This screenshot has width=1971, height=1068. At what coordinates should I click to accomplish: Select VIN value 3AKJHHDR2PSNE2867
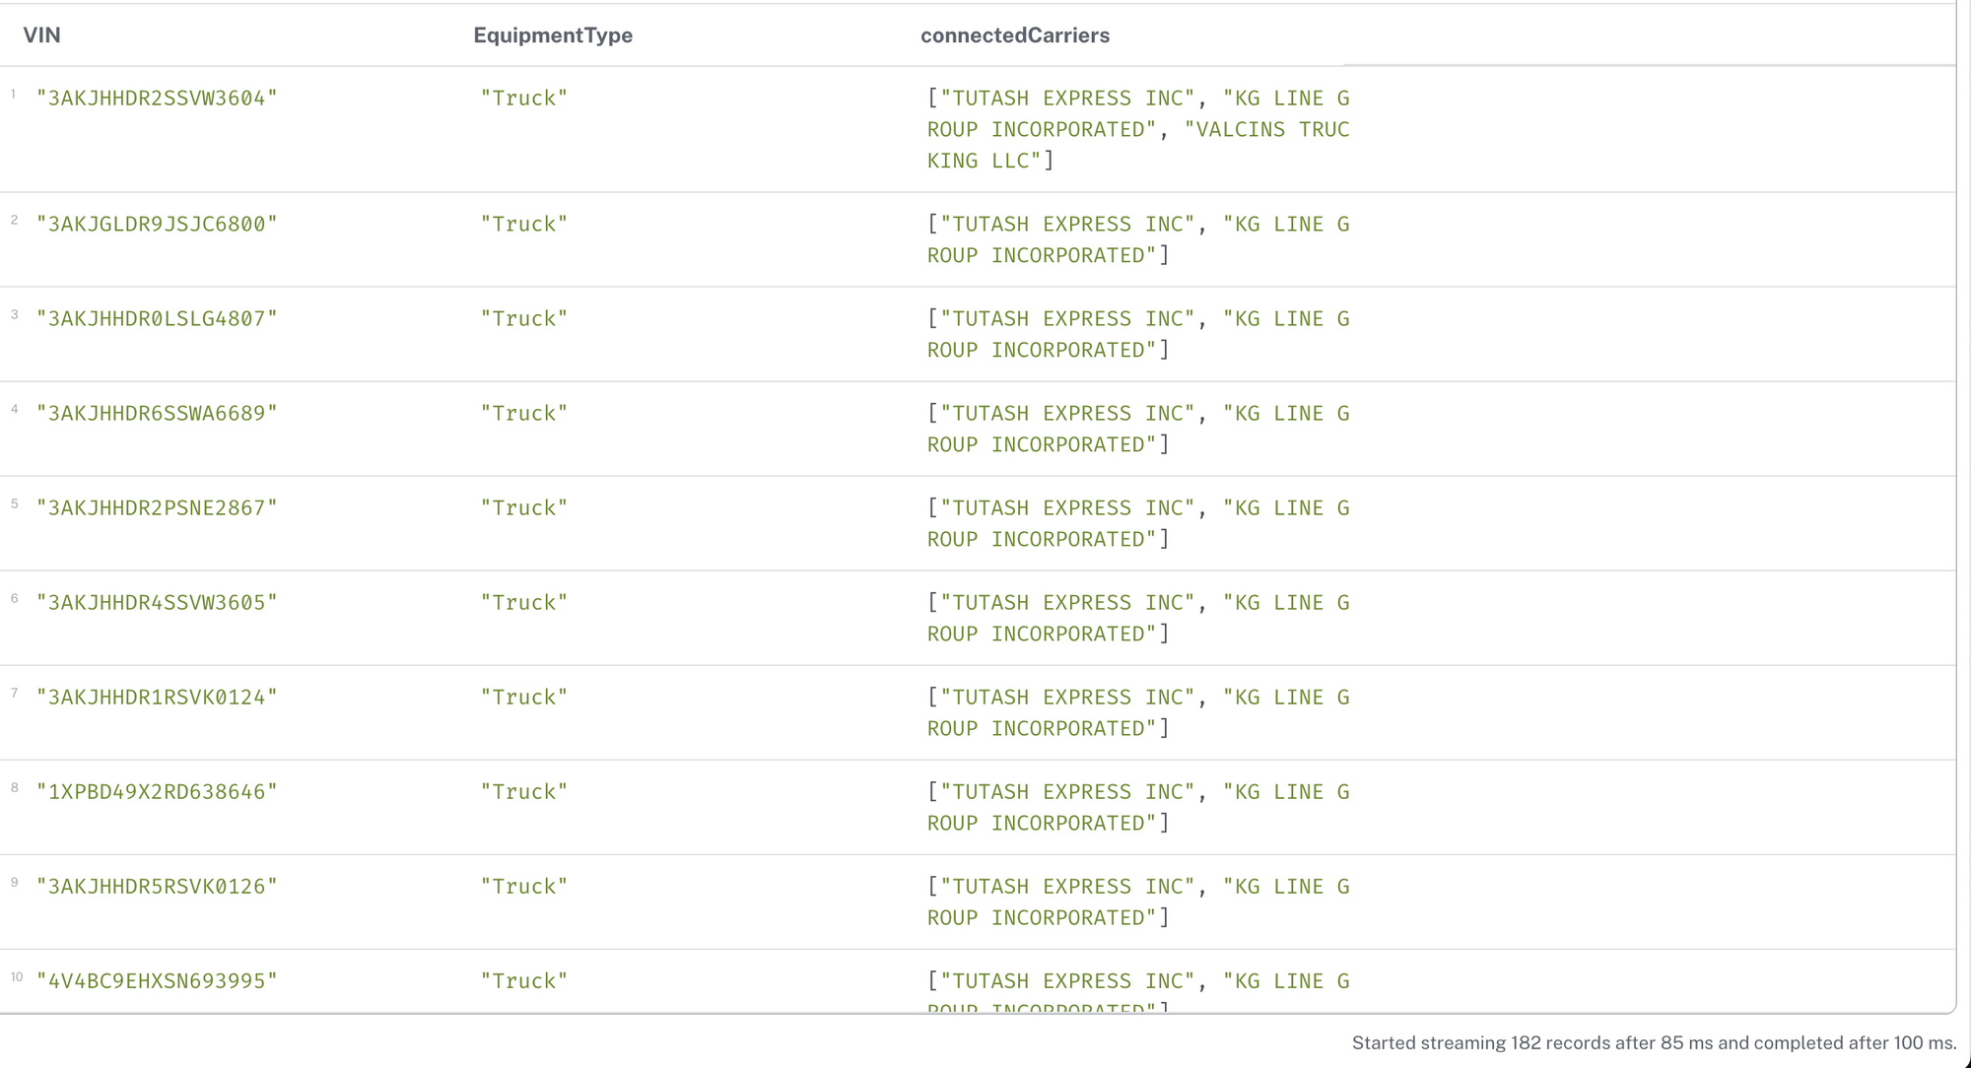(157, 508)
